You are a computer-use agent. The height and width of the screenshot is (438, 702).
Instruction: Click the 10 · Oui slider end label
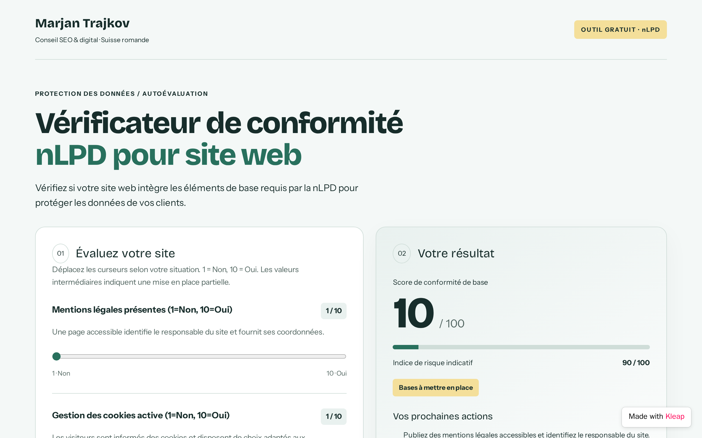[336, 373]
